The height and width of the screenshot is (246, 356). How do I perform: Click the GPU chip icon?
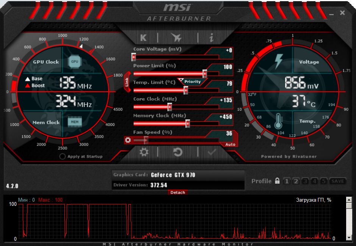pyautogui.click(x=75, y=61)
